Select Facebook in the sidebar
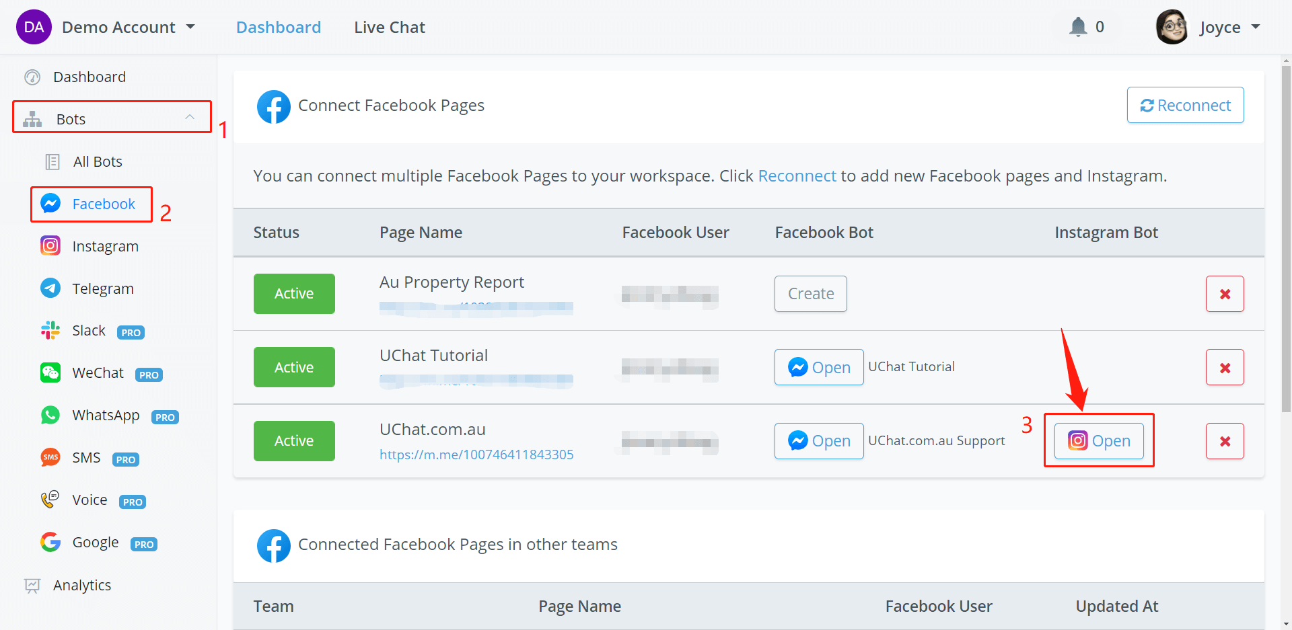 104,204
